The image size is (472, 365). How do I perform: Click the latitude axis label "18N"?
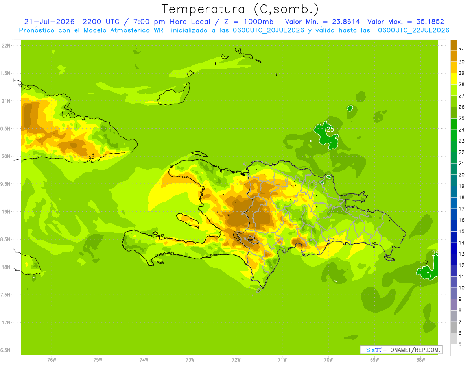pos(7,267)
